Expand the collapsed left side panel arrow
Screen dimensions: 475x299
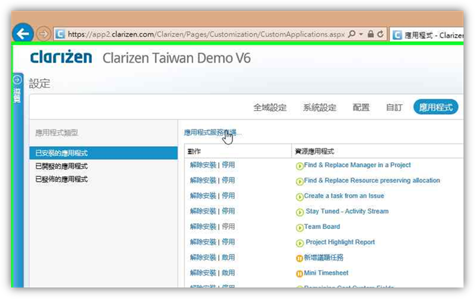pyautogui.click(x=17, y=79)
